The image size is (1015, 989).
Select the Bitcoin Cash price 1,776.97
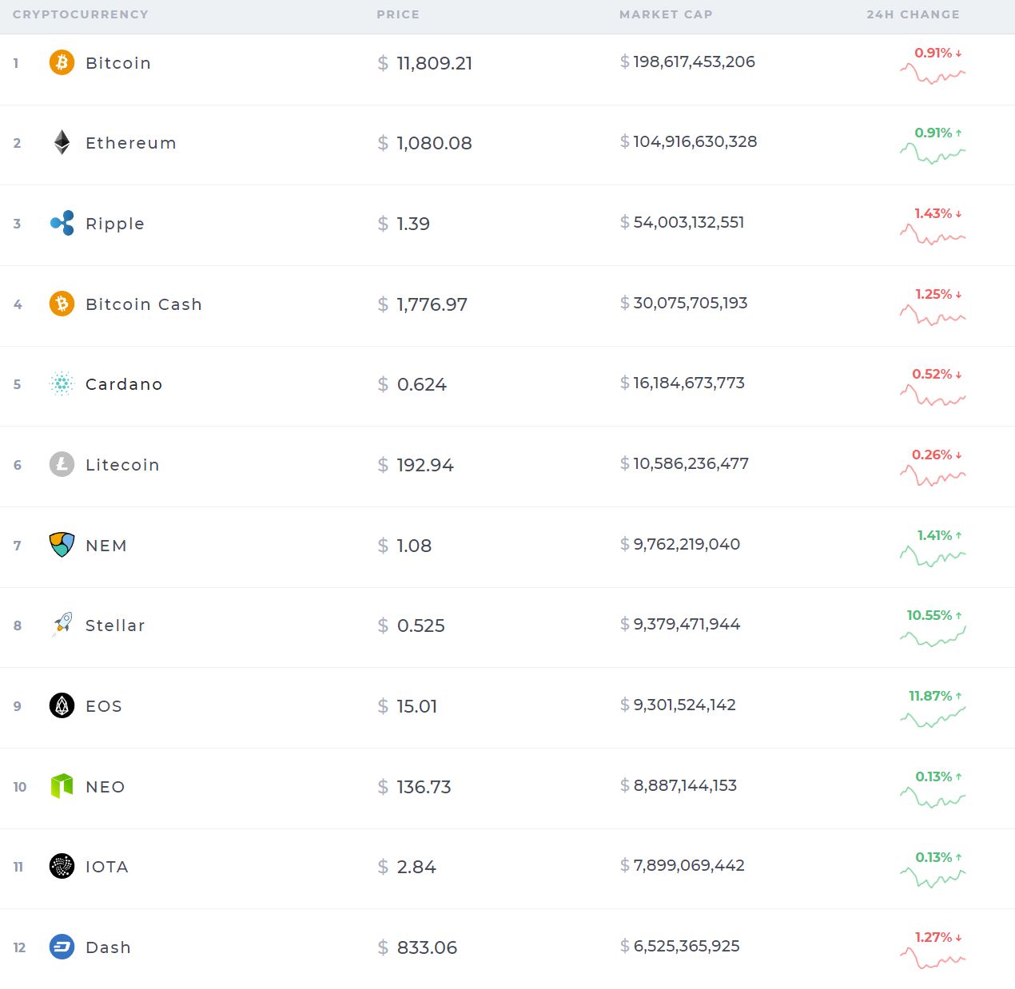(x=432, y=304)
